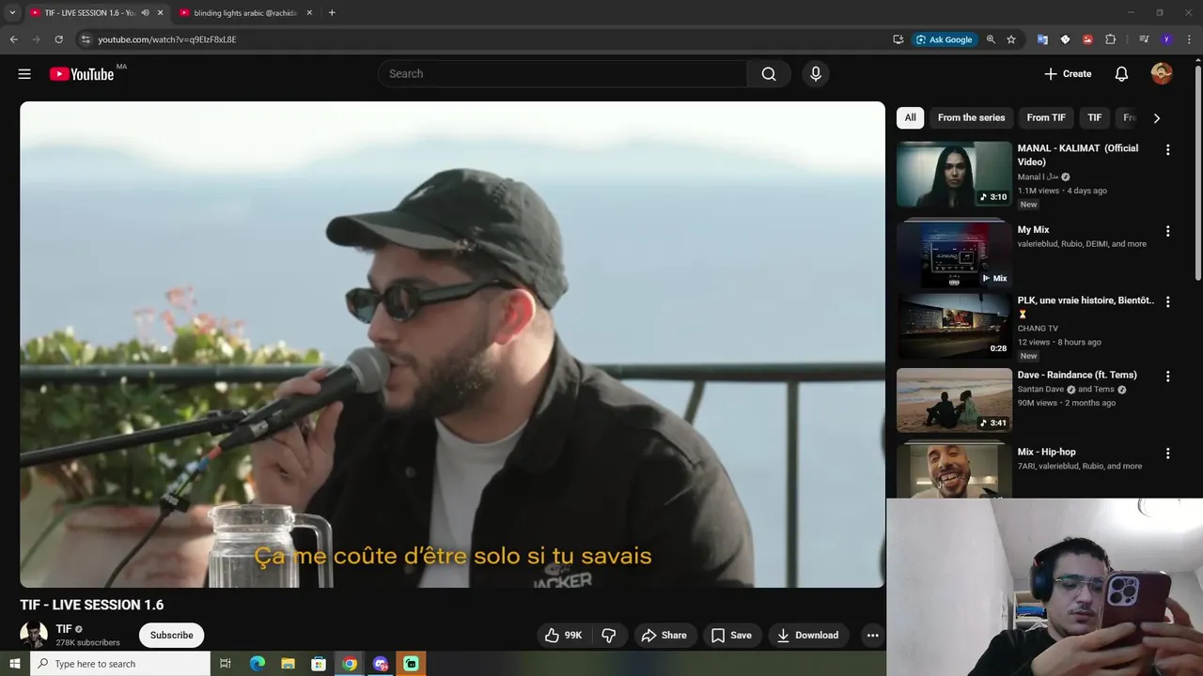Viewport: 1203px width, 676px height.
Task: Select the From the series chip
Action: pyautogui.click(x=971, y=117)
